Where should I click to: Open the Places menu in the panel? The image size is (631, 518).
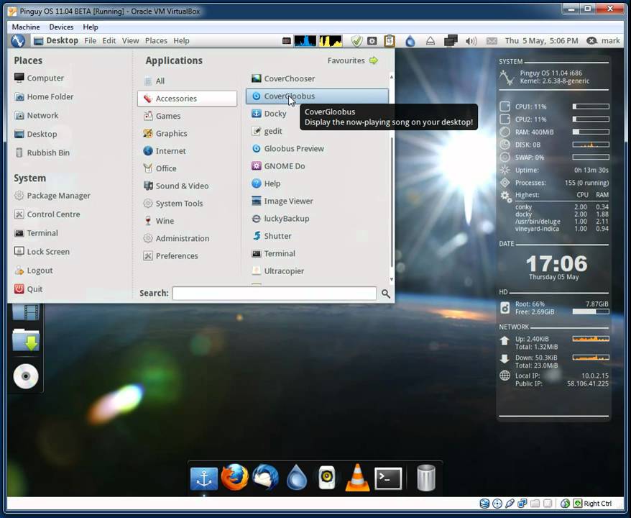pos(156,41)
